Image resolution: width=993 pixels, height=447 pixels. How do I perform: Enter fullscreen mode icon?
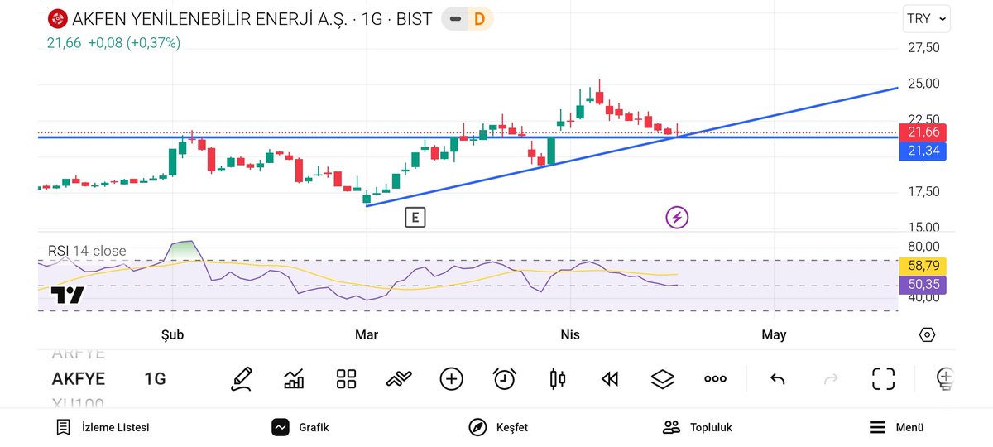[884, 379]
